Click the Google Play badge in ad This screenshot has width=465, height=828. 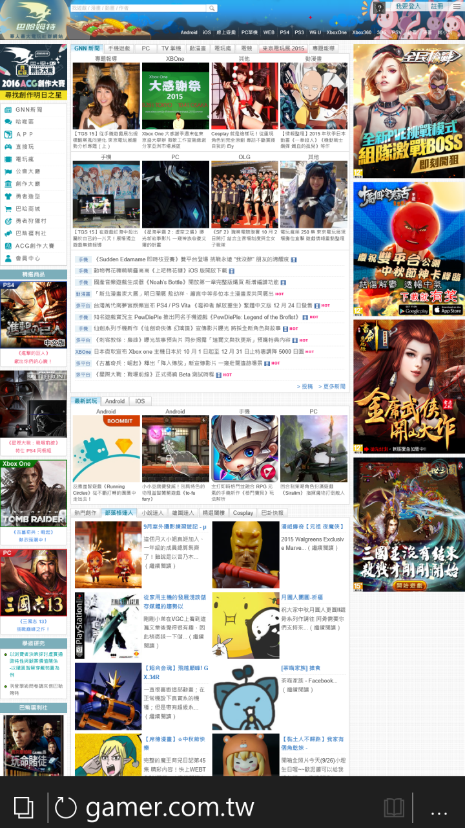[x=413, y=310]
